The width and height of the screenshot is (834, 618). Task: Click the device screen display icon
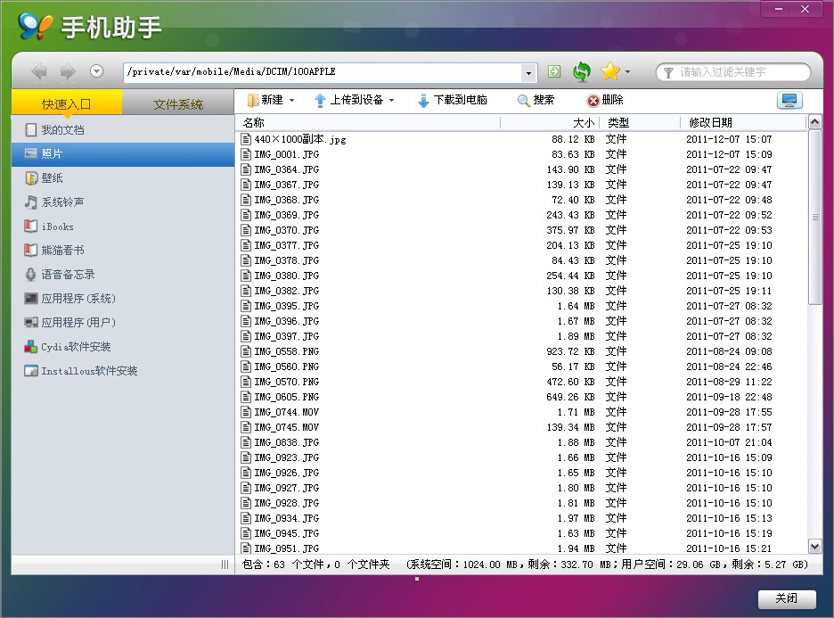point(789,99)
